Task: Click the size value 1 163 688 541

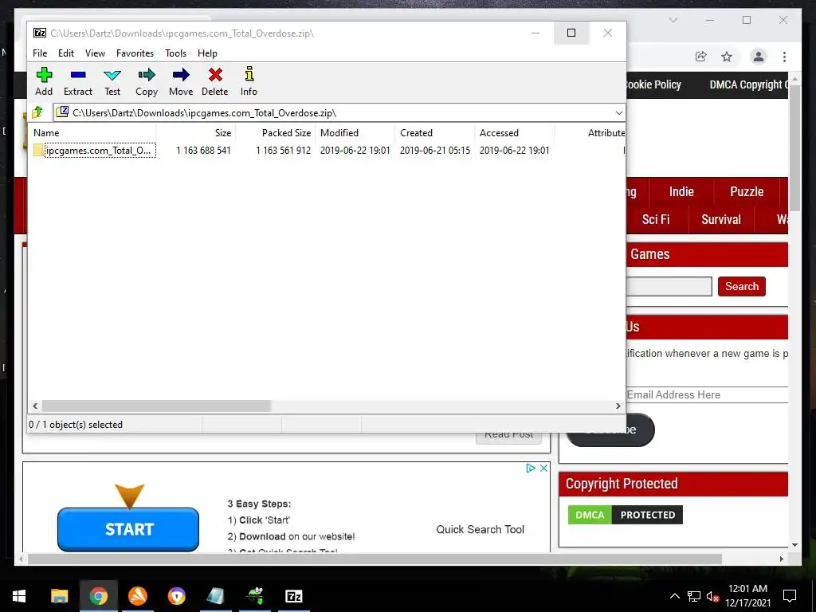Action: [203, 151]
